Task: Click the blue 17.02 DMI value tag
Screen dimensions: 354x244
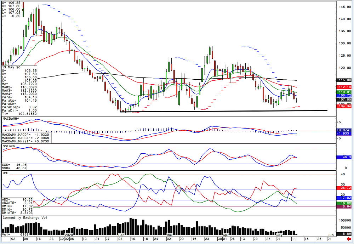Action: coord(344,198)
